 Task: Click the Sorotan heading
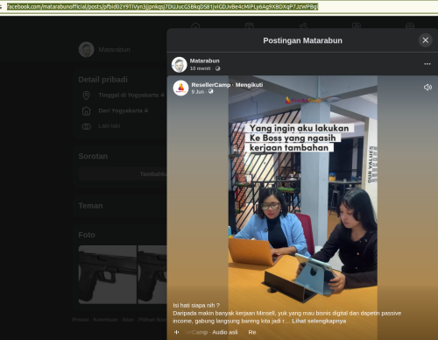click(93, 156)
